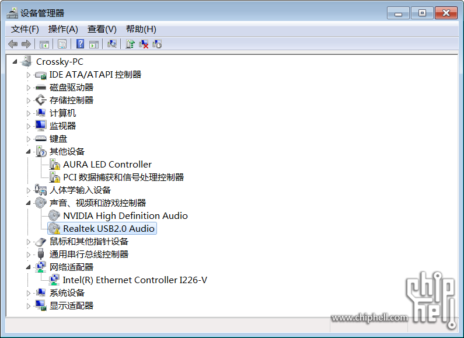Viewport: 464px width, 338px height.
Task: Expand the 键盘 node
Action: click(29, 139)
